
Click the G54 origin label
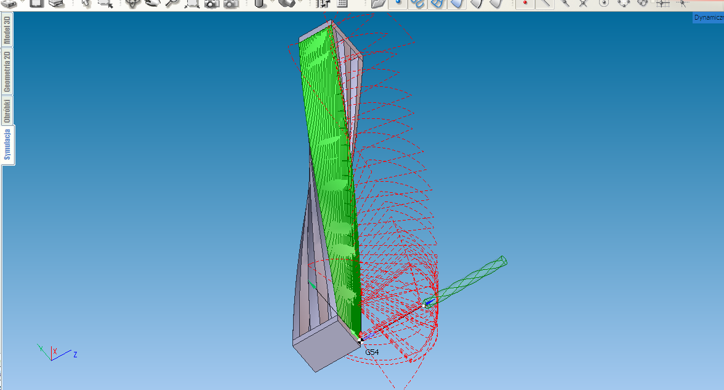(372, 352)
